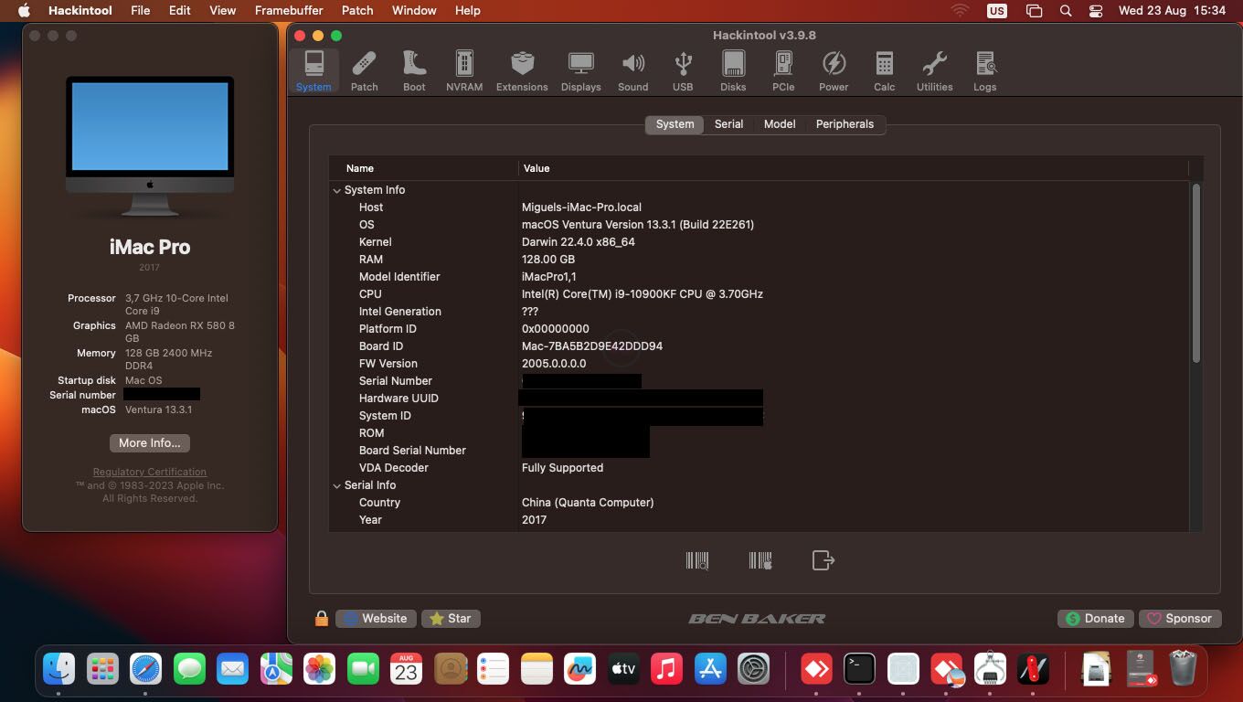Select the 'FW Version' row

tap(760, 364)
